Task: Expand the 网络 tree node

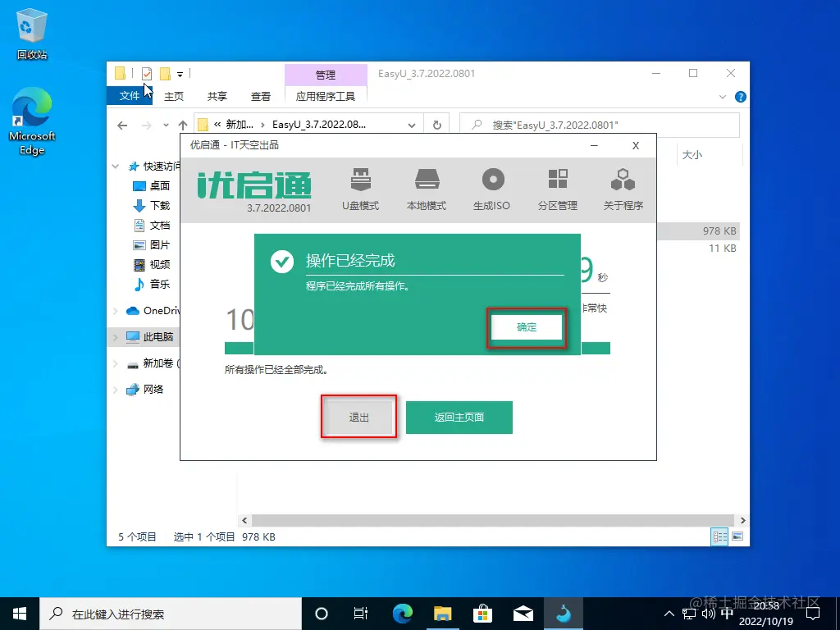Action: coord(115,390)
